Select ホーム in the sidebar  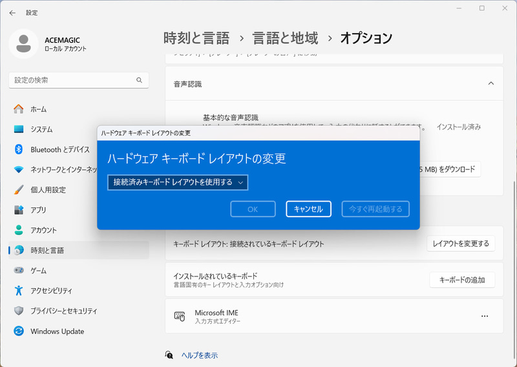[79, 109]
